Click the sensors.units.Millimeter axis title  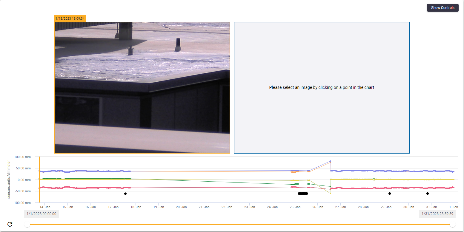pos(9,180)
